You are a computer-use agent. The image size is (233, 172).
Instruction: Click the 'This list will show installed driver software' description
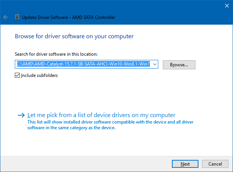[x=110, y=125]
